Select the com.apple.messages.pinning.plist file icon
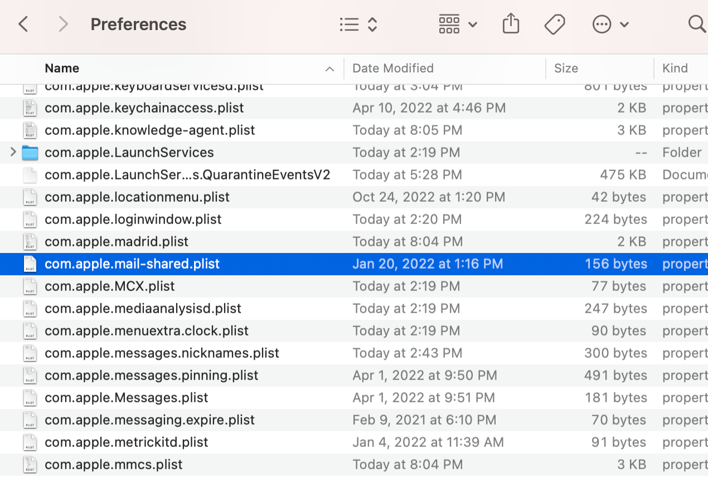 (x=30, y=376)
